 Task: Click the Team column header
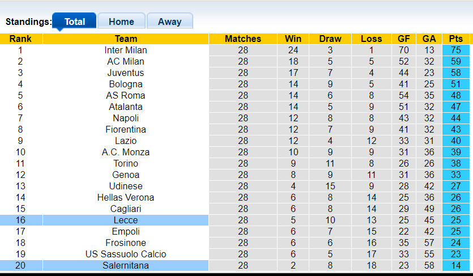tap(126, 39)
